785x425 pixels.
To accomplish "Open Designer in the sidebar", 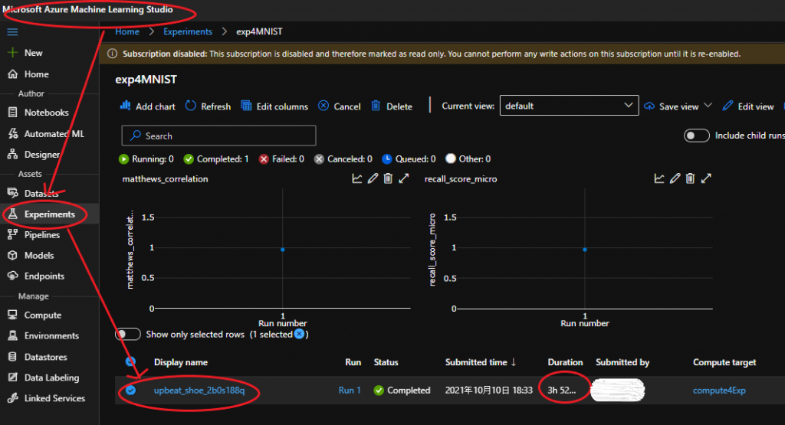I will (42, 155).
